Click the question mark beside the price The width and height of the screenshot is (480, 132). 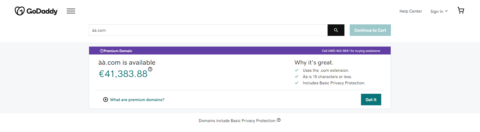pyautogui.click(x=150, y=69)
